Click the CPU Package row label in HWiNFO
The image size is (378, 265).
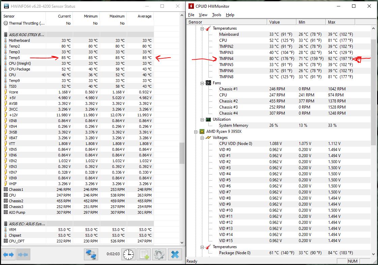[20, 69]
